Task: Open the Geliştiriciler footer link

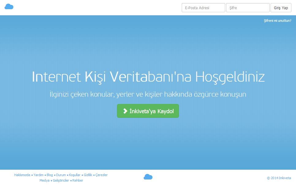Action: [61, 180]
